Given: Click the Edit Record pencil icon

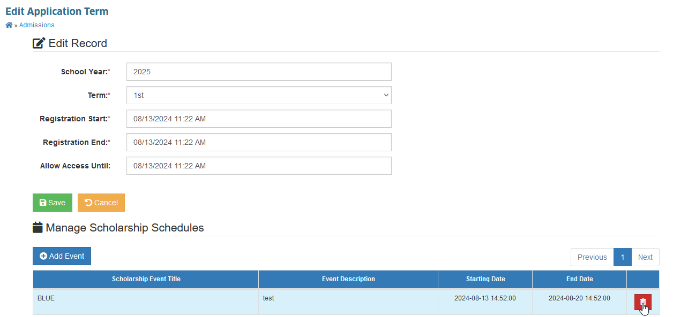Looking at the screenshot, I should click(39, 43).
